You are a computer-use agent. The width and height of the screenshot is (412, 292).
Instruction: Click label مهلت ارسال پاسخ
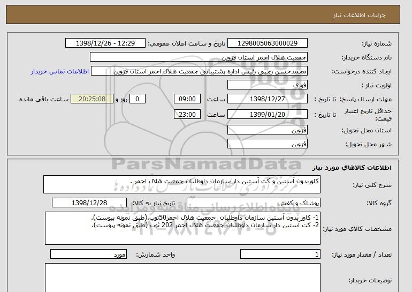[365, 99]
